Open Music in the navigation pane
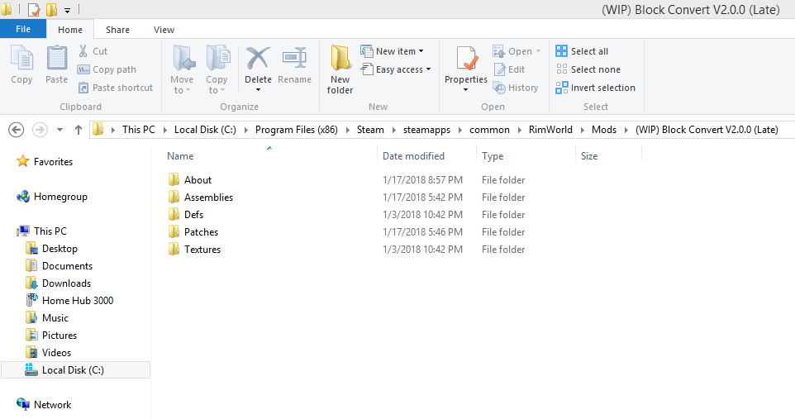This screenshot has height=419, width=795. pyautogui.click(x=55, y=317)
